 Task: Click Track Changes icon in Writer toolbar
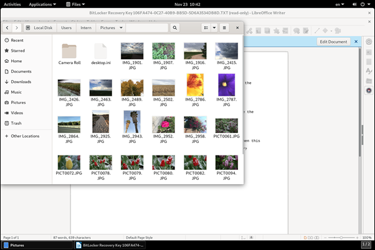[306, 31]
